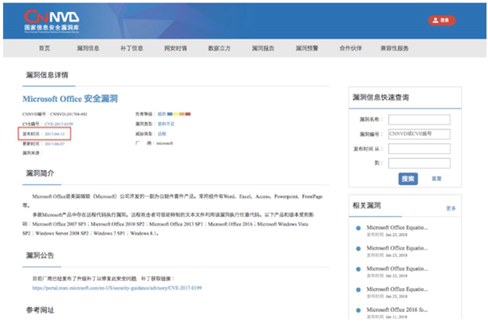Click 更多 in the related vulnerabilities panel
Viewport: 488px width, 335px height.
(451, 207)
